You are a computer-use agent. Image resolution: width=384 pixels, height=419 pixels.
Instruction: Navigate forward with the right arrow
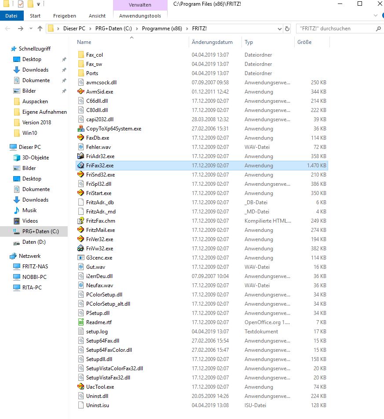click(x=20, y=28)
